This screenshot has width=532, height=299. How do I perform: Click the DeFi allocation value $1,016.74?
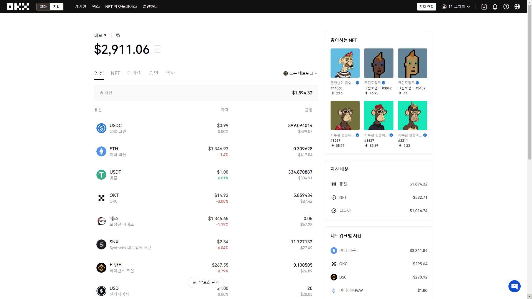tap(418, 211)
